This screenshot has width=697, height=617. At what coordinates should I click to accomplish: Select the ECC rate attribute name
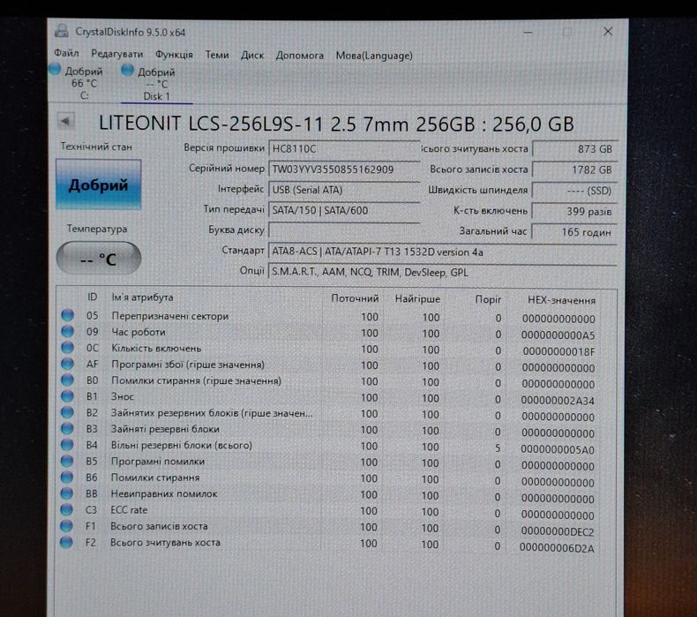point(129,510)
